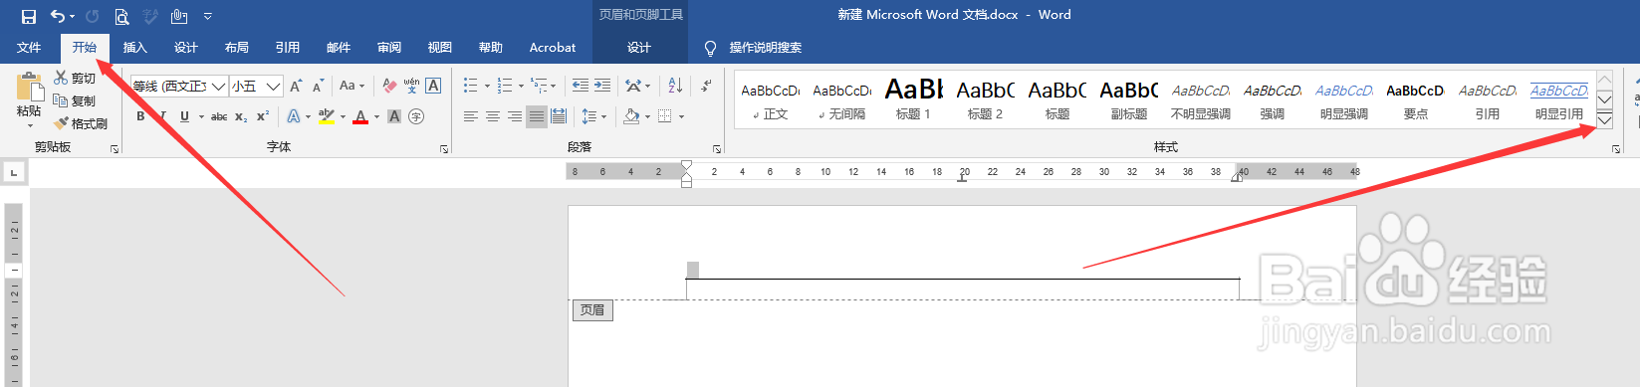Open the numbered list dropdown arrow
Image resolution: width=1640 pixels, height=387 pixels.
pos(521,86)
